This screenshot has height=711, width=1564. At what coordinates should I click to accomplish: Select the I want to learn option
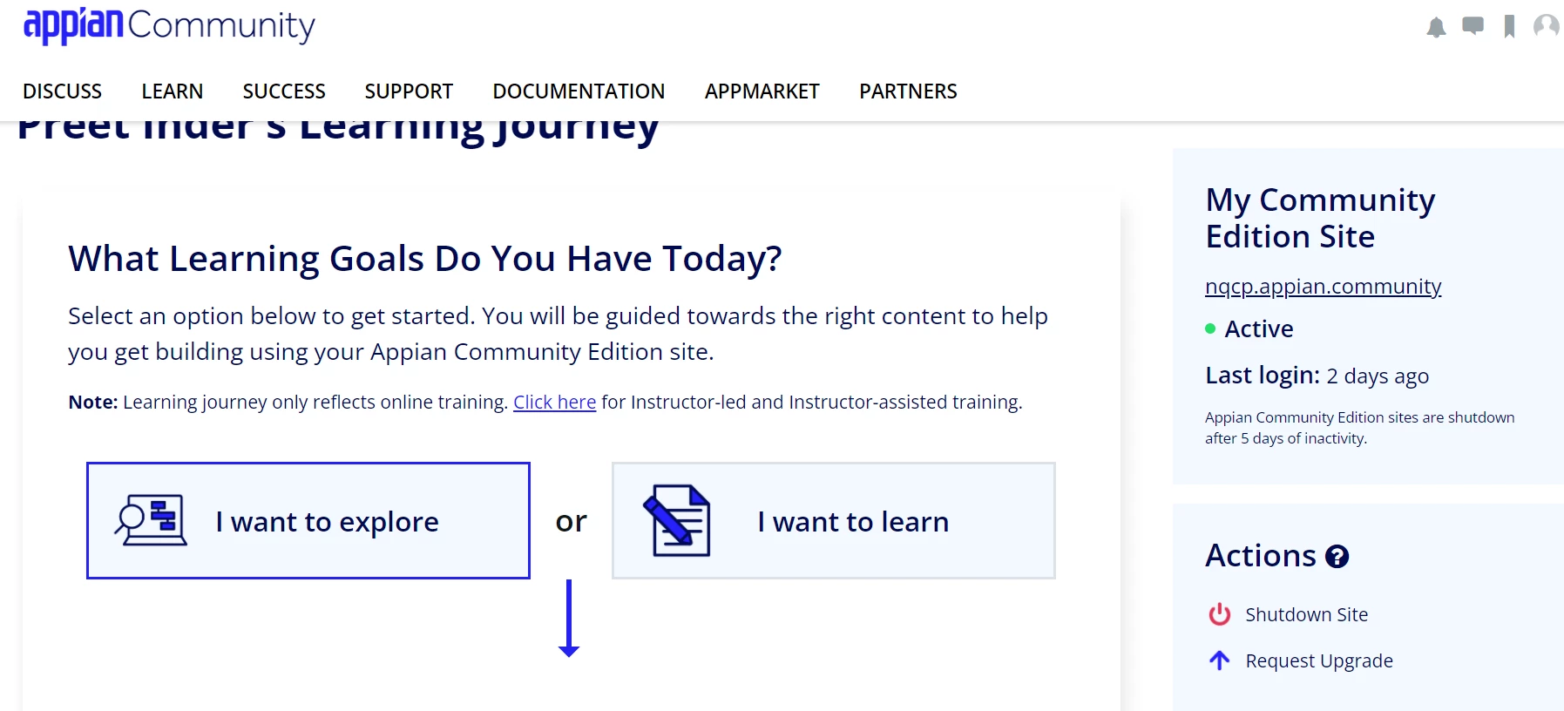834,520
